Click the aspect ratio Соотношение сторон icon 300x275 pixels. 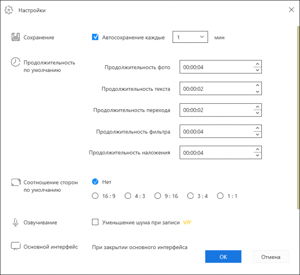point(16,182)
